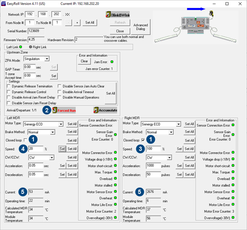
Task: Click Left MDR Max. Torque indicator
Action: pos(115,172)
